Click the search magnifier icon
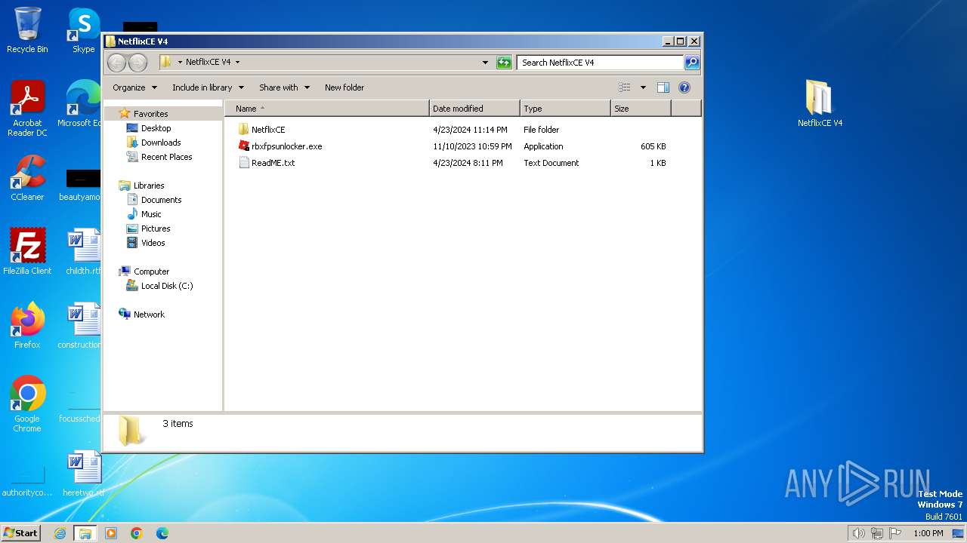This screenshot has width=967, height=543. tap(691, 63)
